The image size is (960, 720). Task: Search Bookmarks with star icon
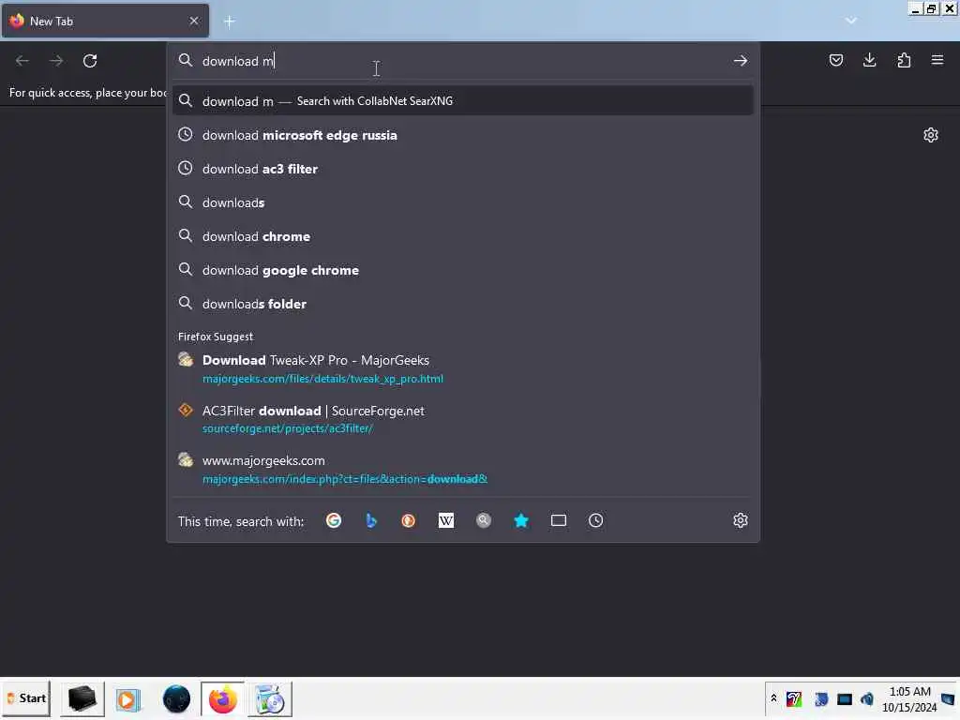click(x=521, y=520)
